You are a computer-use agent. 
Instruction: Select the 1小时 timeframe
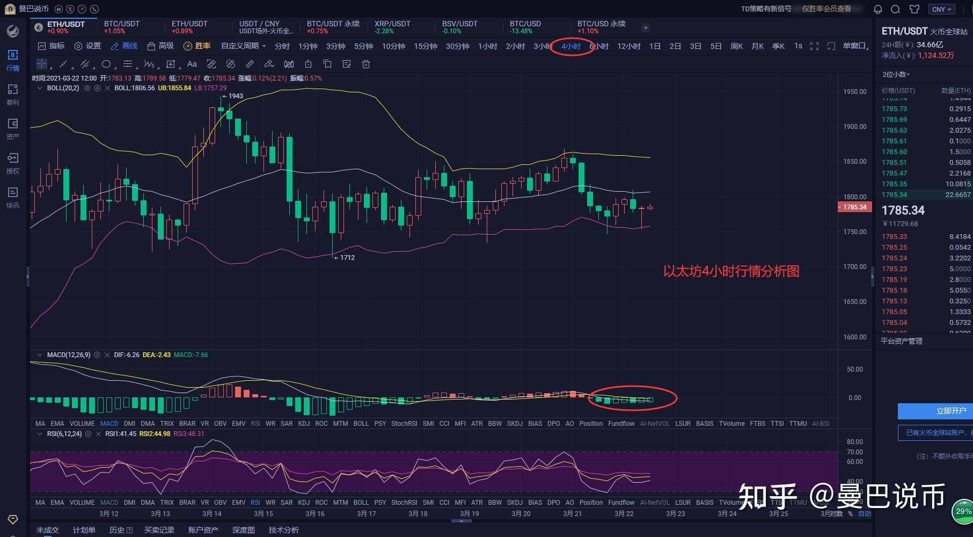487,46
